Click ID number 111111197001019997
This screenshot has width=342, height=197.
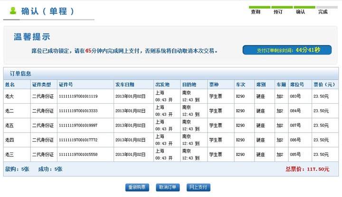(78, 125)
